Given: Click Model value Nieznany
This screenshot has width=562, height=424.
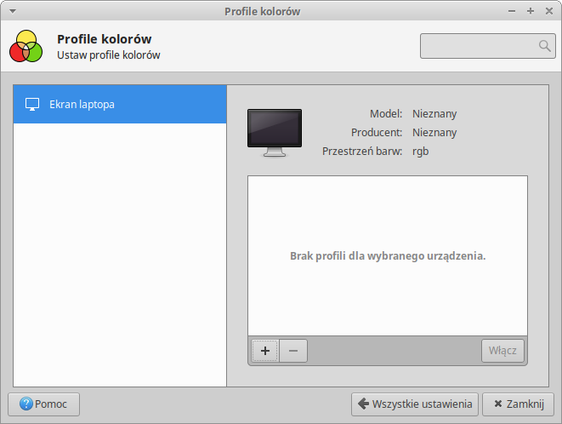Looking at the screenshot, I should (x=434, y=114).
